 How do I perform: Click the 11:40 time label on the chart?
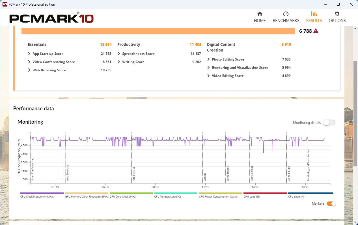click(205, 187)
